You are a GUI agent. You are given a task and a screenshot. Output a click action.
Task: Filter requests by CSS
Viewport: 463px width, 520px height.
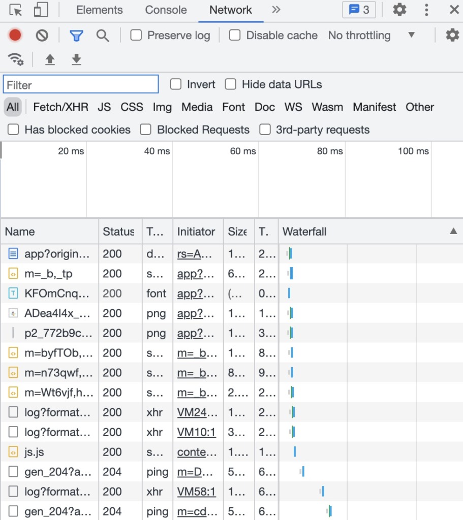132,107
